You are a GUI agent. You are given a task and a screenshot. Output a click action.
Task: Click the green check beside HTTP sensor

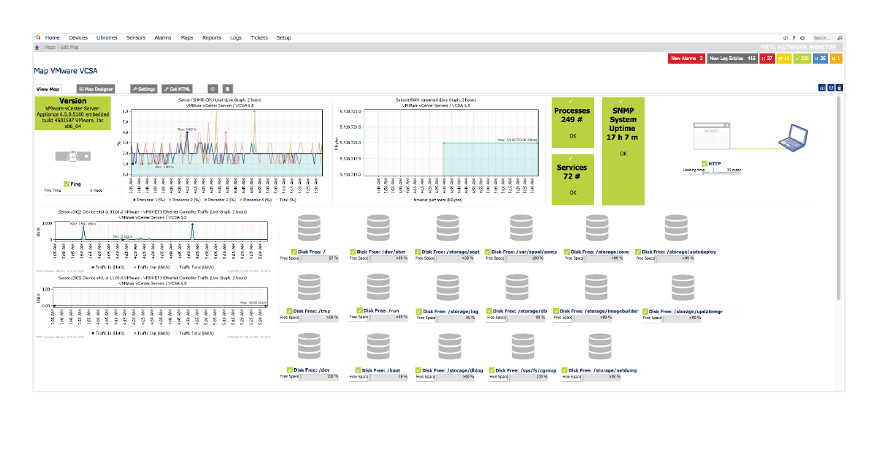tap(704, 163)
